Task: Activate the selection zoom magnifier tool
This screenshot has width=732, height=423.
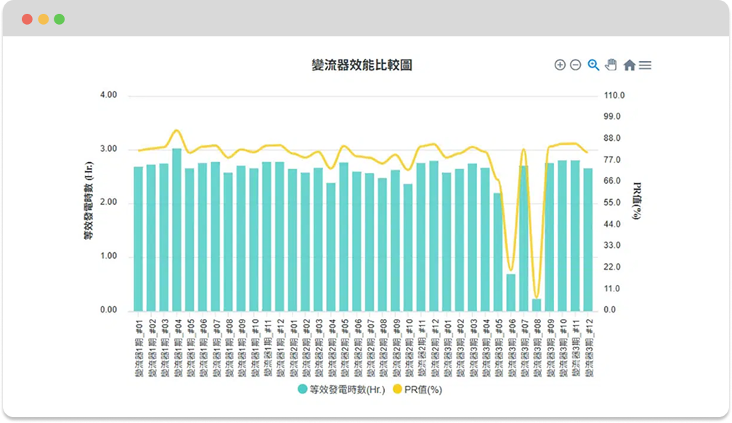Action: pyautogui.click(x=593, y=65)
